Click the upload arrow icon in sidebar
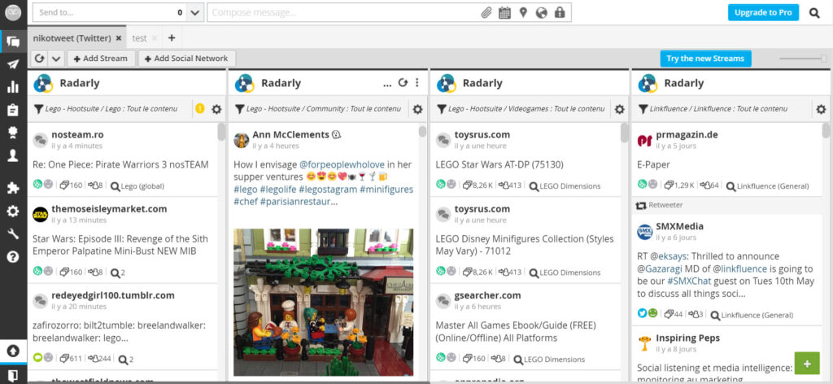Viewport: 833px width, 384px height. [13, 351]
